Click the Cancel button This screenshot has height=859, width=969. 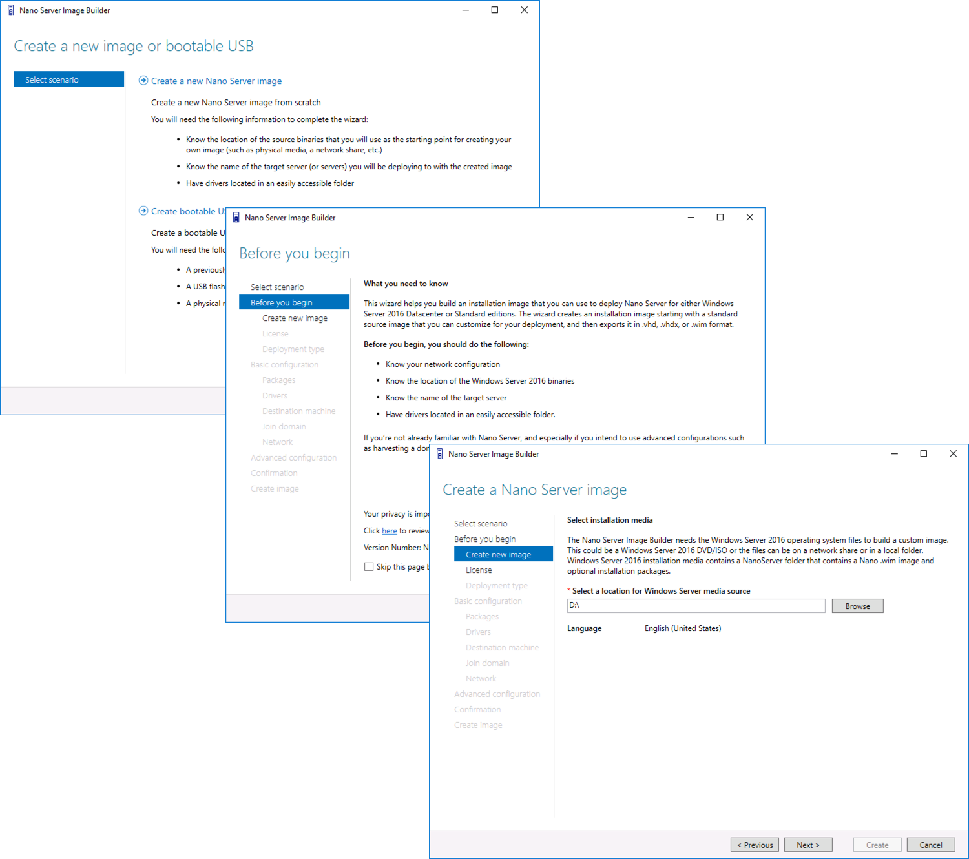click(x=931, y=845)
